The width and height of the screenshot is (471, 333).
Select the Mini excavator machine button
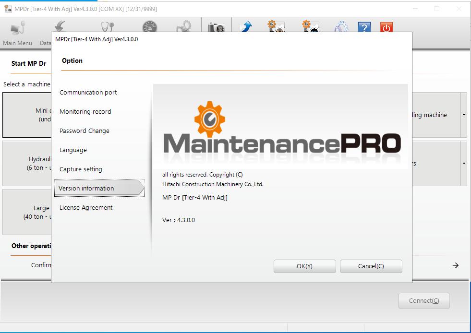click(27, 115)
